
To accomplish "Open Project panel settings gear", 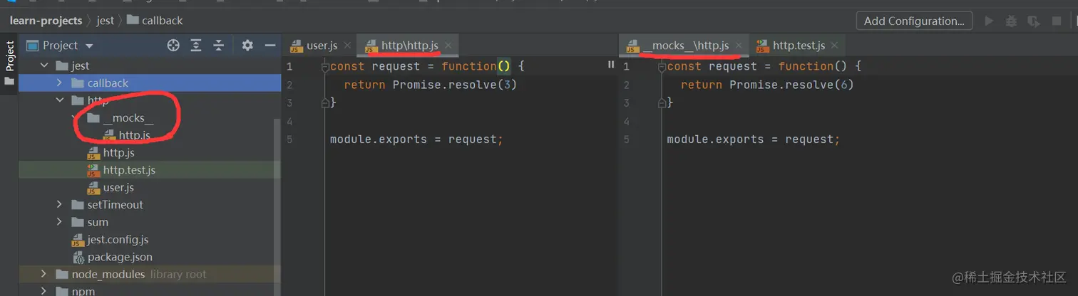I will coord(247,46).
